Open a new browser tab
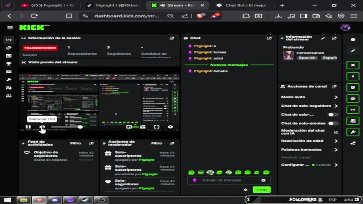This screenshot has height=204, width=363. click(282, 5)
